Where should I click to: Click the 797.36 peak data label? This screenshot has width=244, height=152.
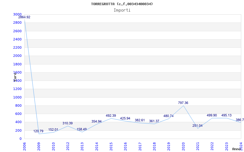(183, 103)
